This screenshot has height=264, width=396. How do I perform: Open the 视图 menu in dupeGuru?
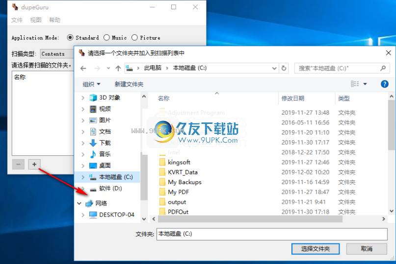36,20
